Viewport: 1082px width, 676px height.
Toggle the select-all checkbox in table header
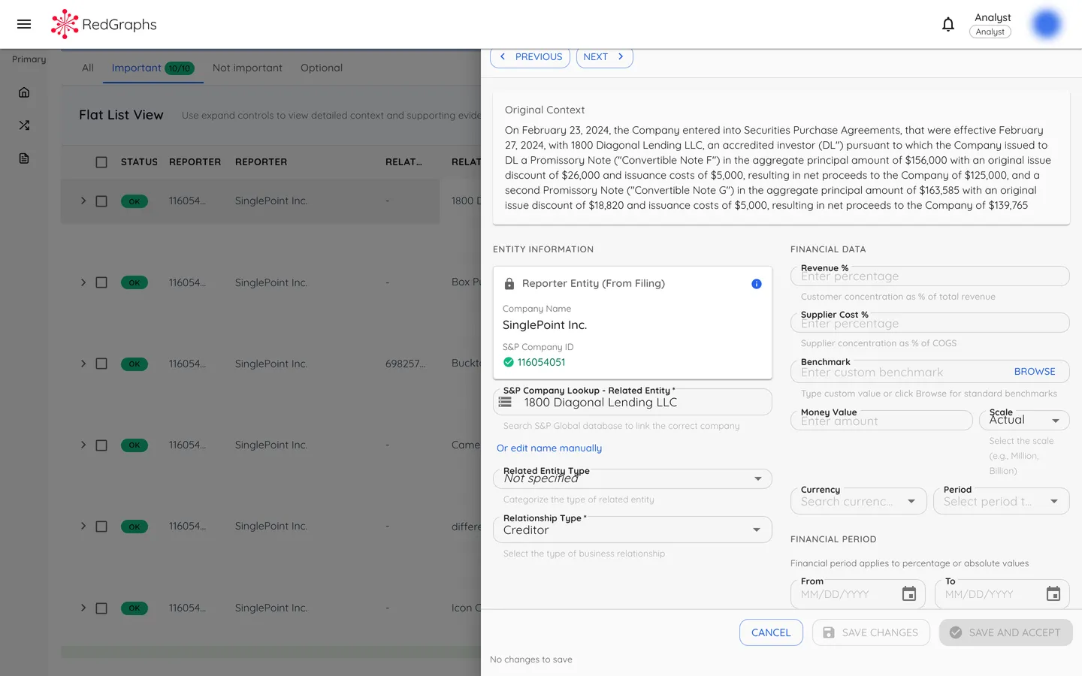coord(101,161)
